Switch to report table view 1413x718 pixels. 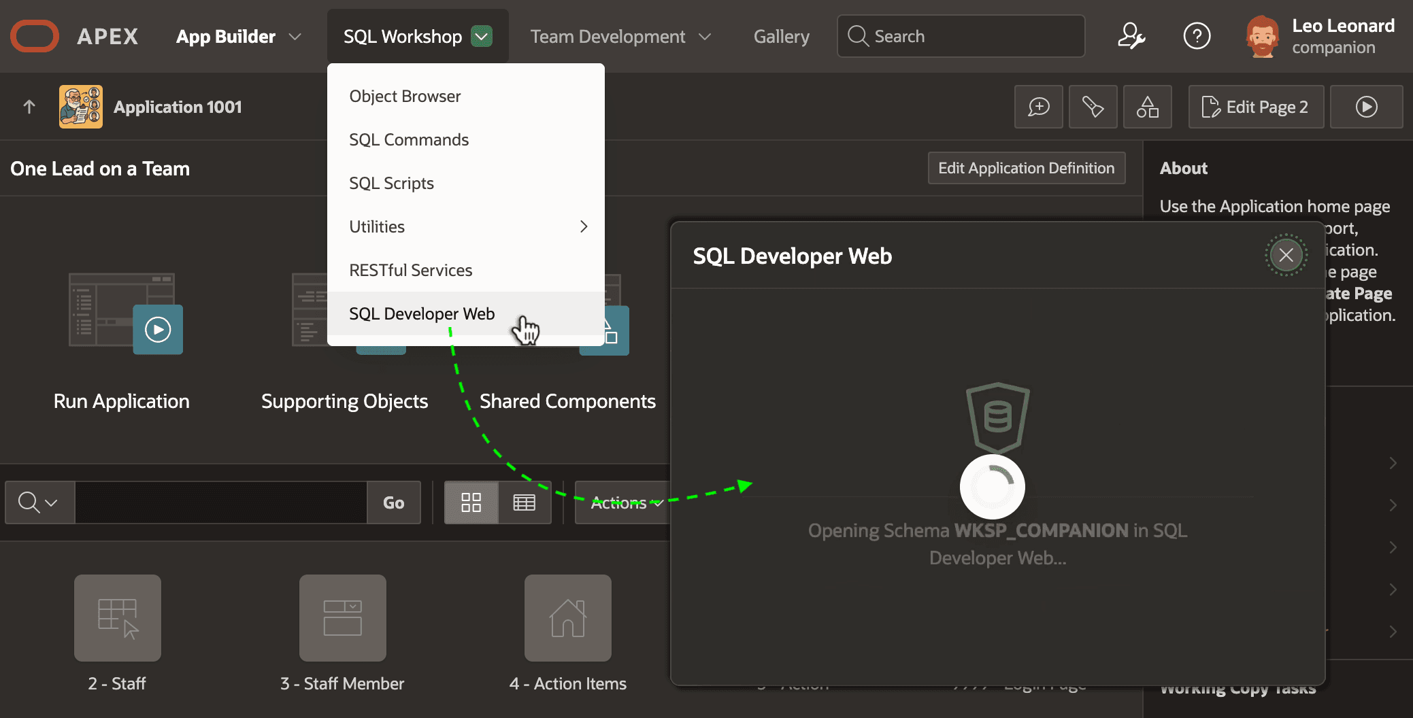coord(525,502)
